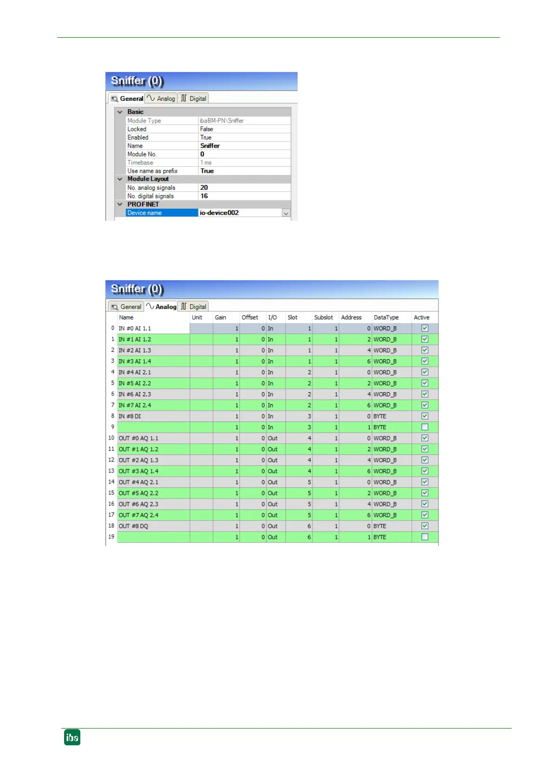Select Timebase value 1 ms
Image resolution: width=553 pixels, height=782 pixels.
tap(244, 163)
